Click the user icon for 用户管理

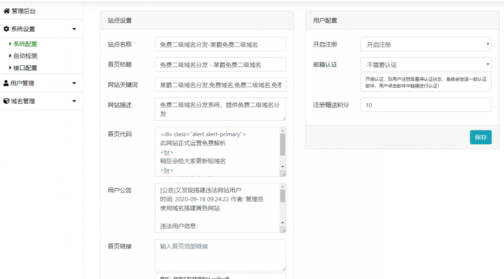pyautogui.click(x=6, y=83)
